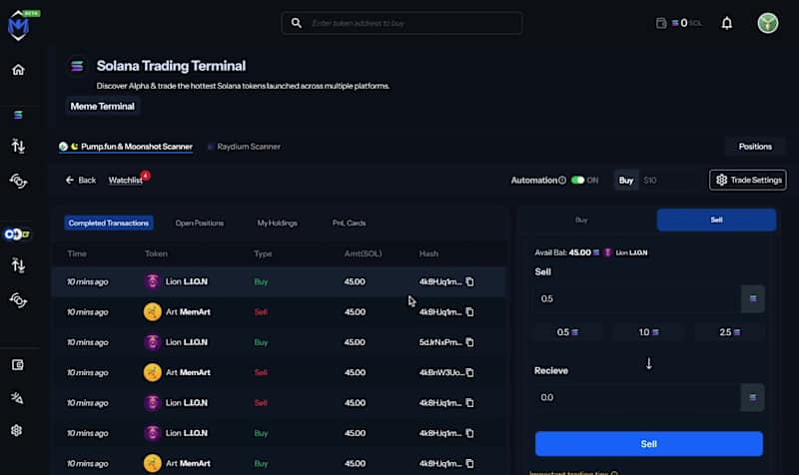Viewport: 799px width, 475px height.
Task: Select the Solana icon in the left sidebar
Action: tap(18, 116)
